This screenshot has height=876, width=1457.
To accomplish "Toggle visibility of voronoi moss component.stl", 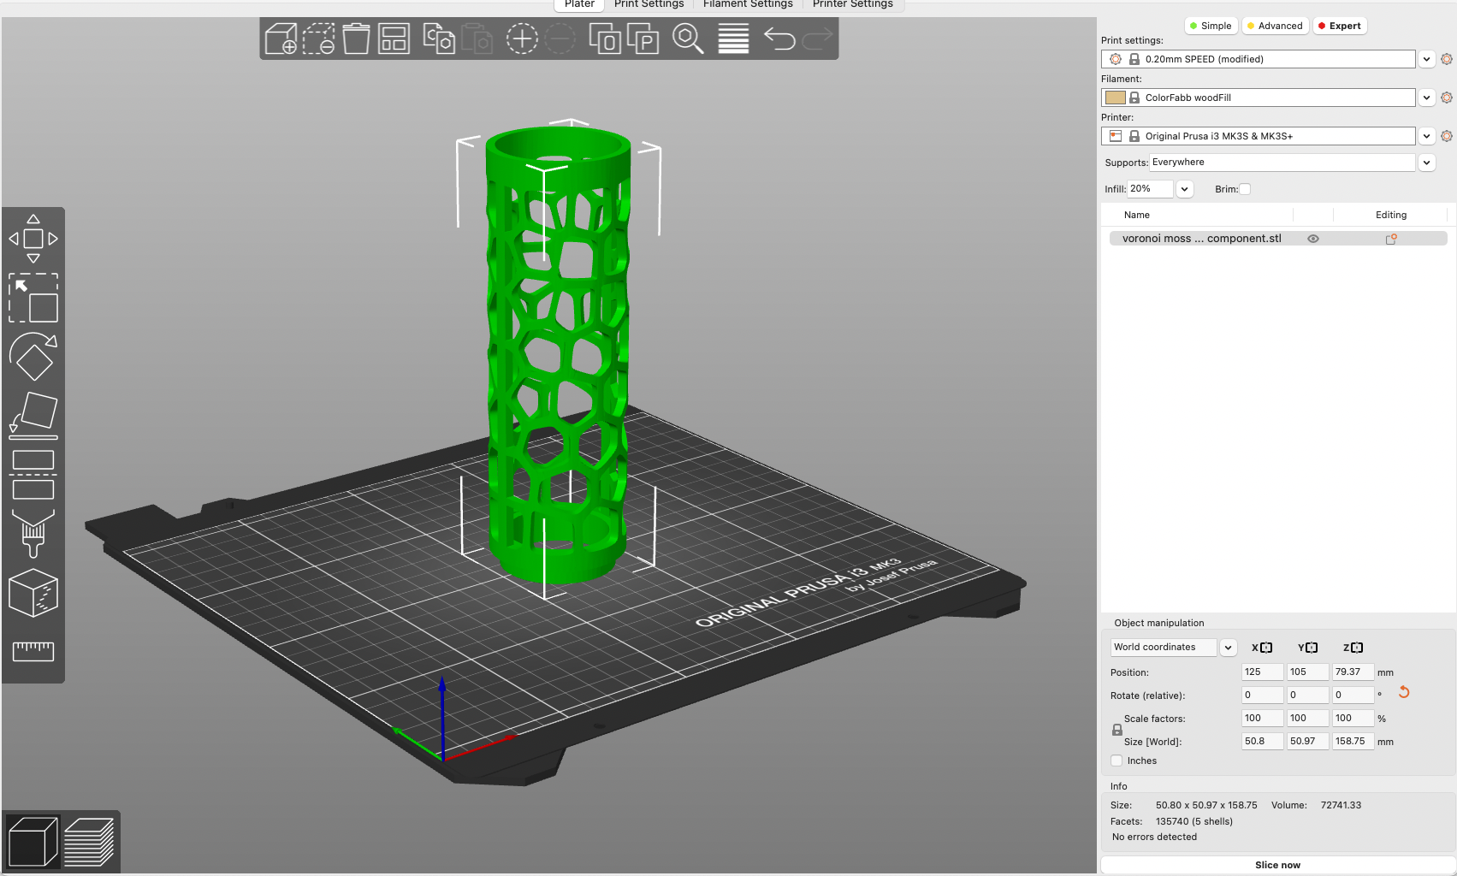I will coord(1313,239).
